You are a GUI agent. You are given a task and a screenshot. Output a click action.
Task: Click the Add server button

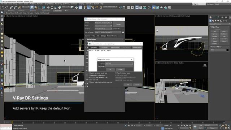point(93,48)
